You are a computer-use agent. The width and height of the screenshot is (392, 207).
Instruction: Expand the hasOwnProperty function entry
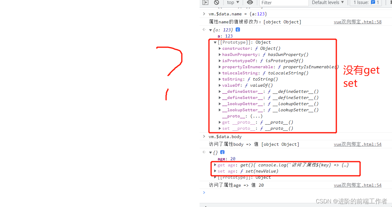tap(220, 55)
